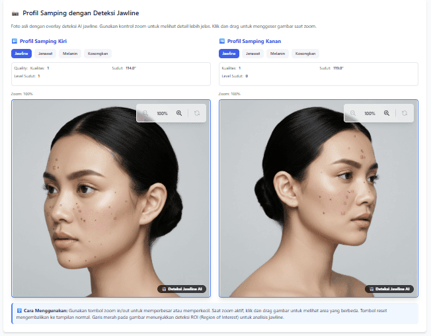Click the Deteksi Jawline AI badge on the right image
The width and height of the screenshot is (431, 336).
(x=389, y=289)
